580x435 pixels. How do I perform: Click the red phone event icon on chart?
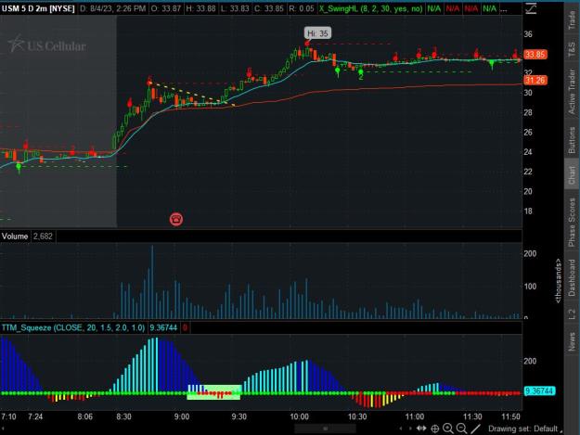tap(176, 219)
